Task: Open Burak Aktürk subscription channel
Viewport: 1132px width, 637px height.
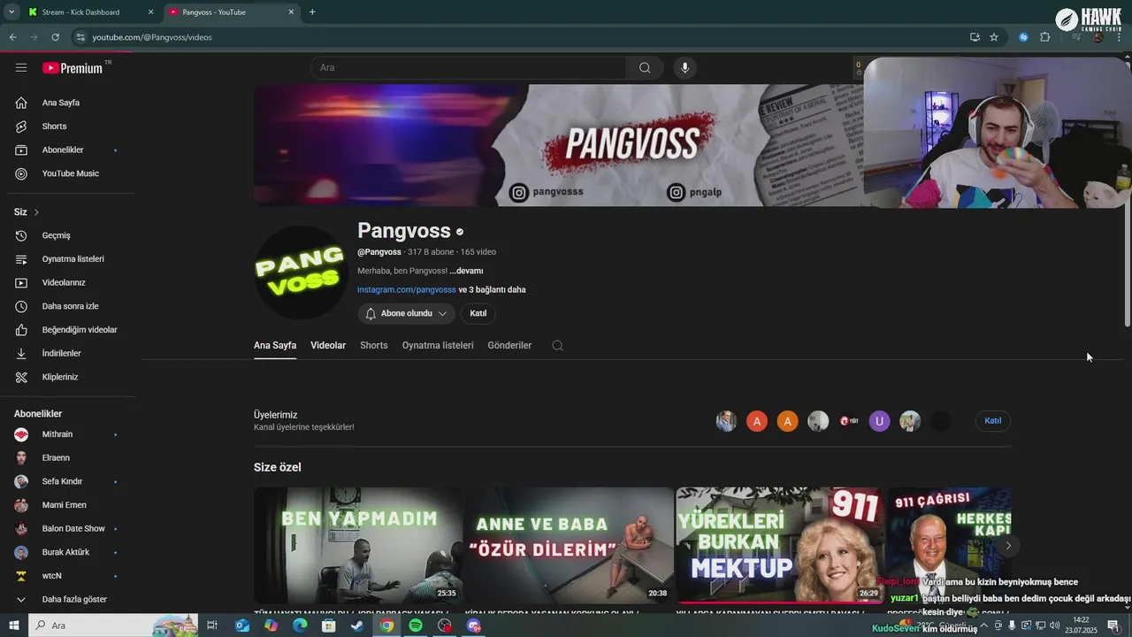Action: point(67,552)
